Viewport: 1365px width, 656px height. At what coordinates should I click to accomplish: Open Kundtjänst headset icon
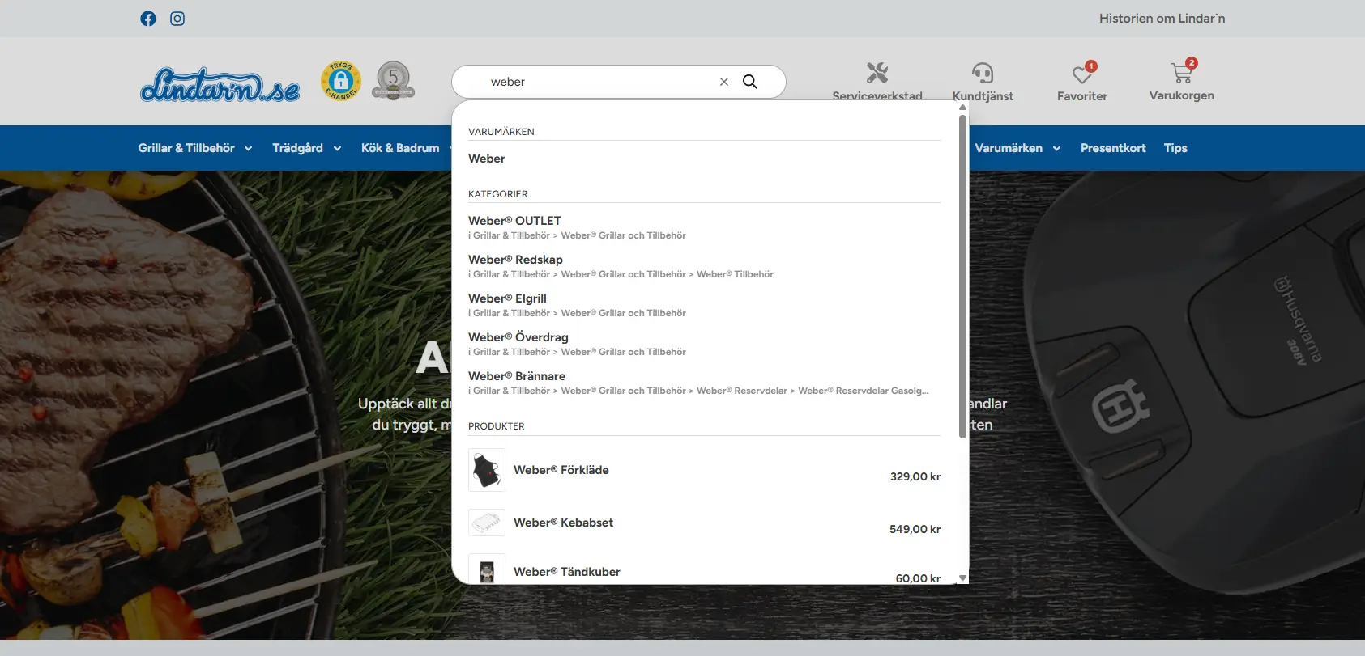tap(983, 74)
